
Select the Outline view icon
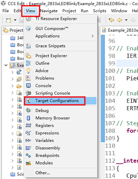pos(28,63)
